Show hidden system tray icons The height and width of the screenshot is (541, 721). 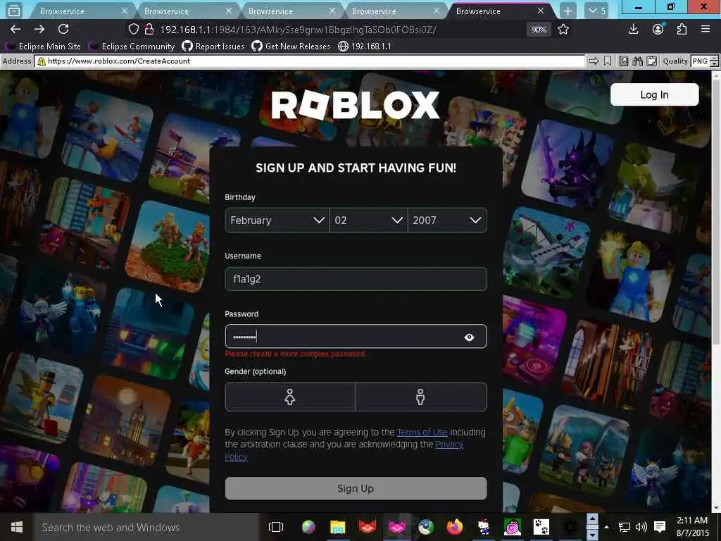[x=606, y=527]
